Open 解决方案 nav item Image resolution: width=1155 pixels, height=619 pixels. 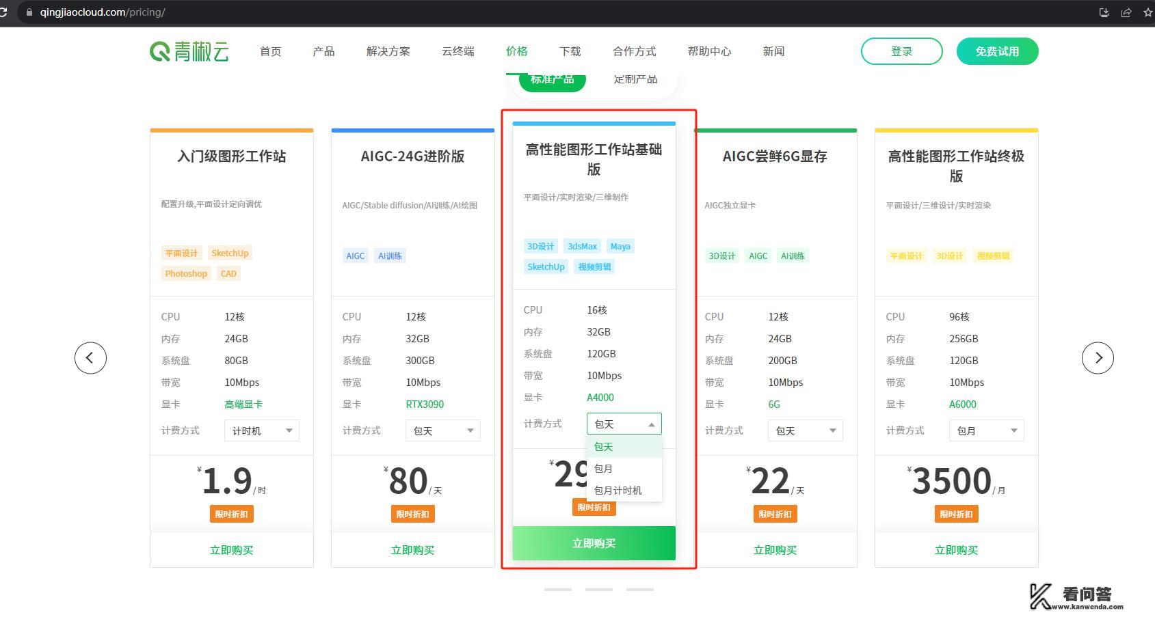(x=388, y=51)
